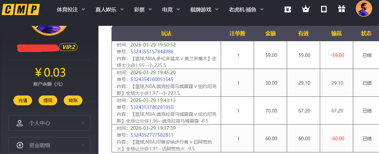Click 已结 status in the 59.00 row

coord(367,55)
